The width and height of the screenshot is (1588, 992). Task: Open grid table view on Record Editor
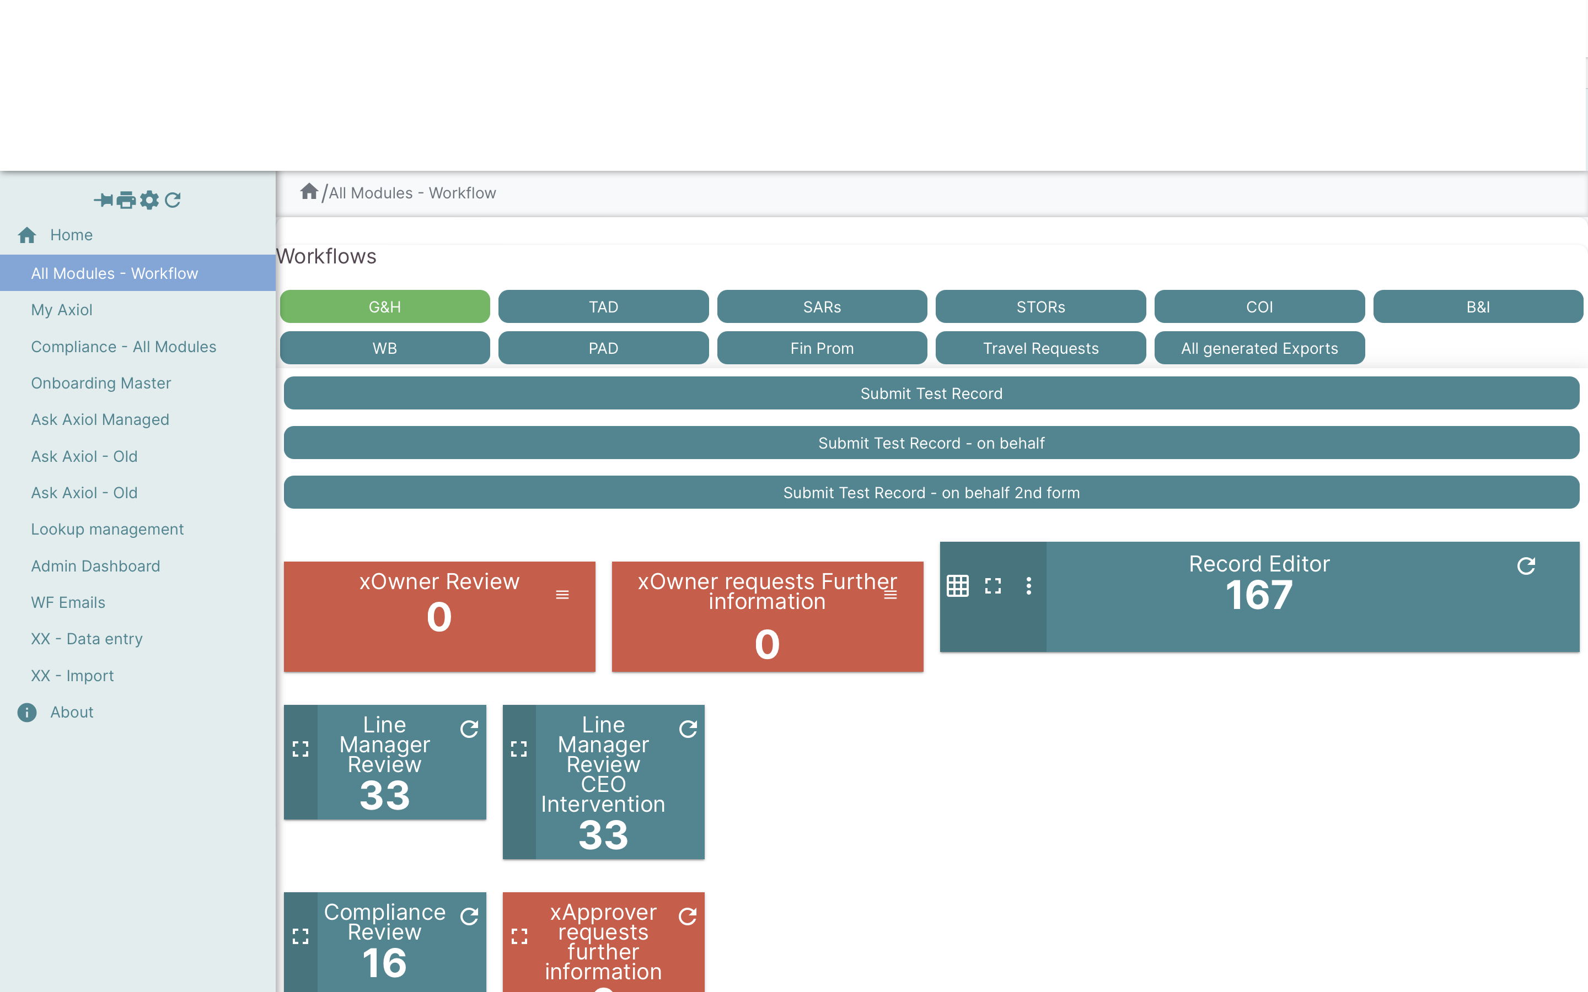tap(957, 586)
